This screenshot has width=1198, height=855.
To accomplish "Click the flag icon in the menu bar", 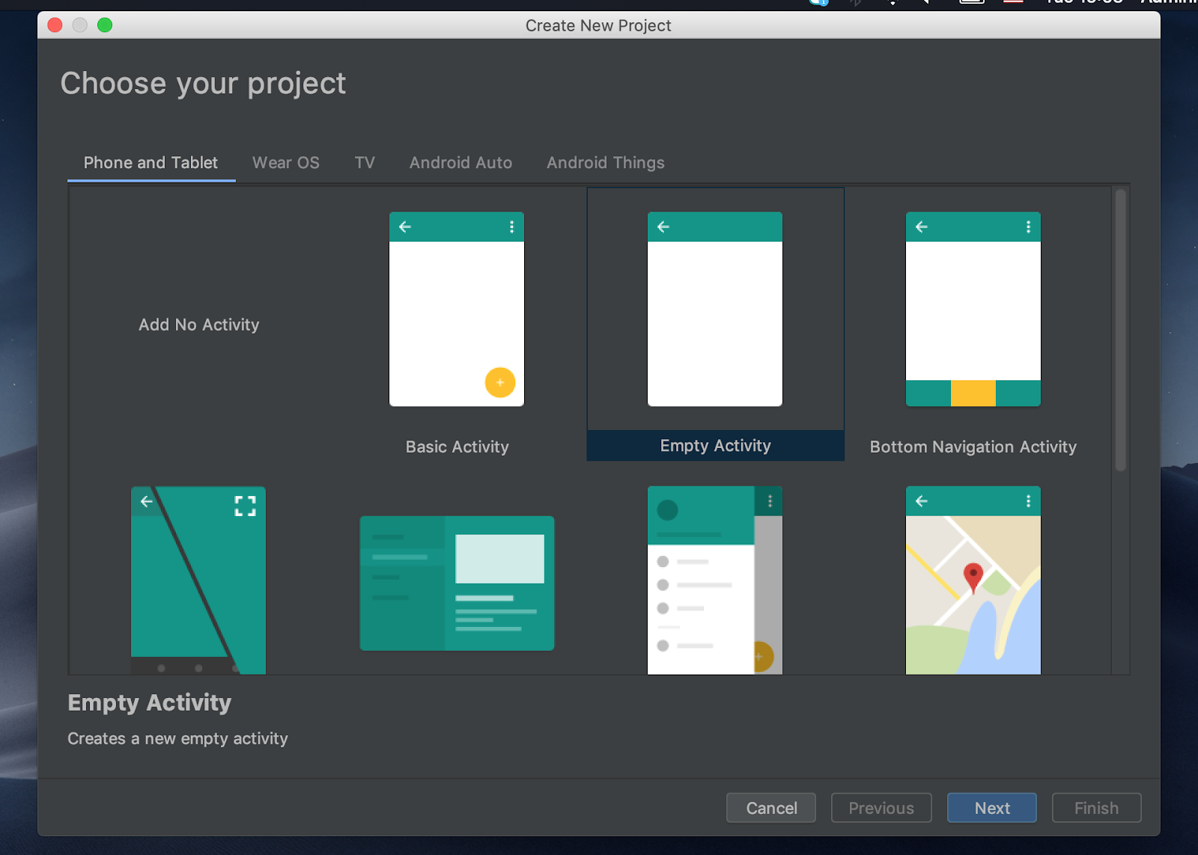I will pos(1012,2).
